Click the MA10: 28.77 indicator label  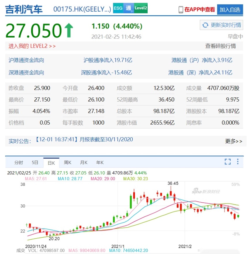(x=70, y=179)
